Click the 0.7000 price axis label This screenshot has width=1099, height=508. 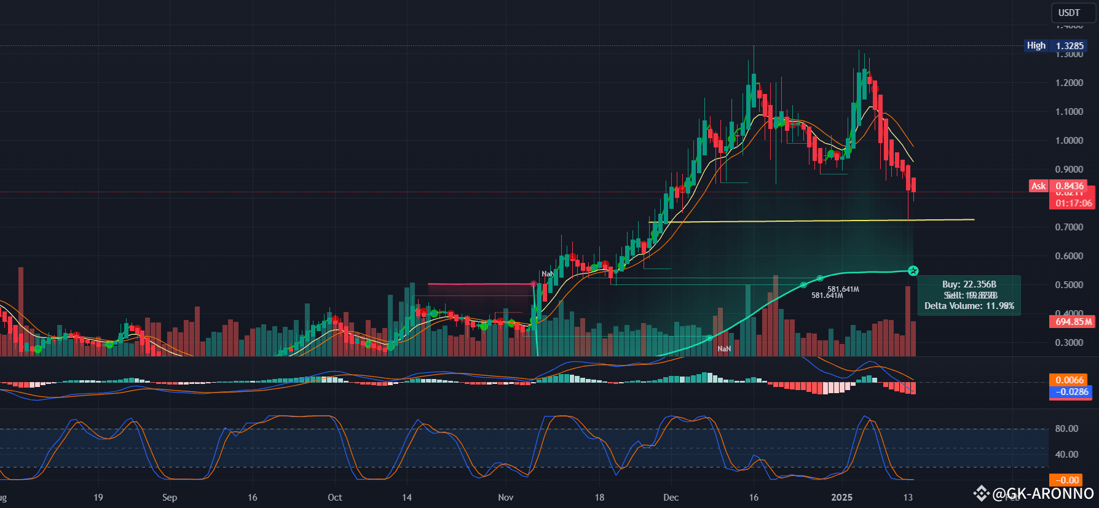pos(1069,227)
